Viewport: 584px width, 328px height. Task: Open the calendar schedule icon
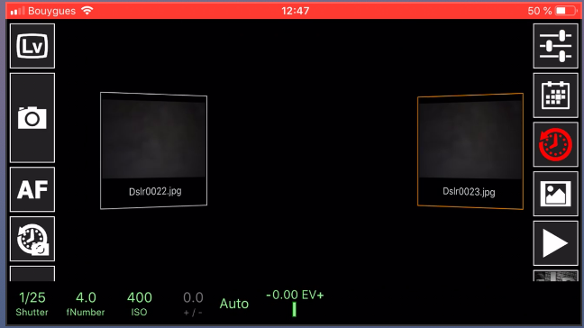click(555, 96)
